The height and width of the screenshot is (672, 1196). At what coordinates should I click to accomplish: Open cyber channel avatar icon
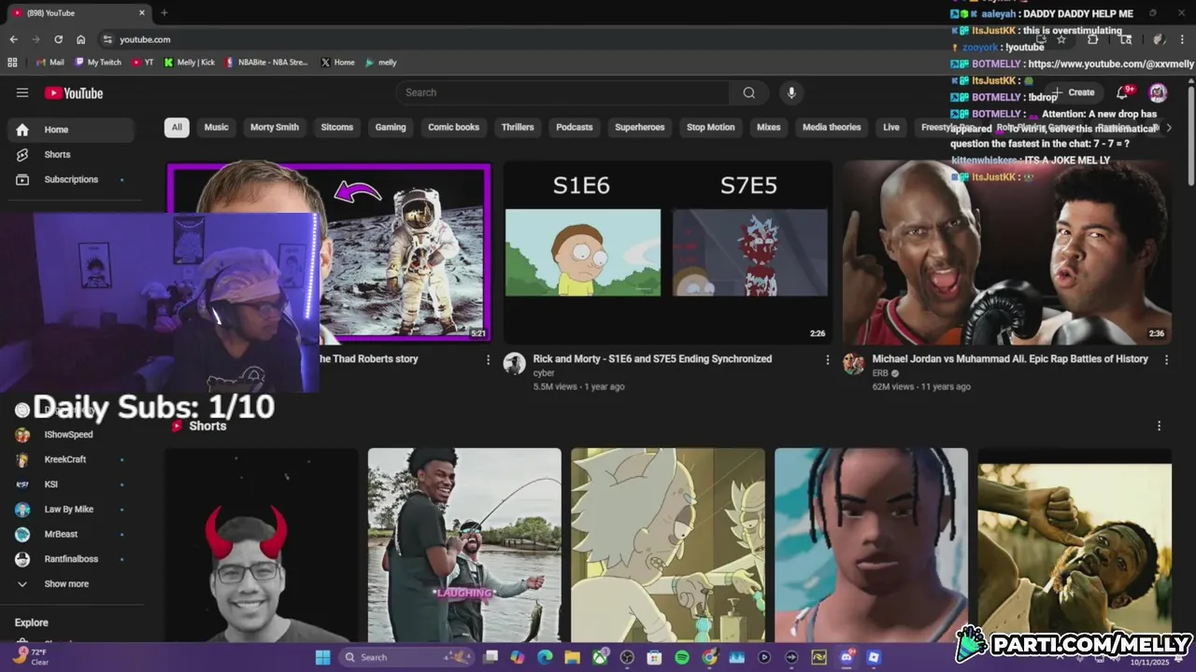pos(514,363)
